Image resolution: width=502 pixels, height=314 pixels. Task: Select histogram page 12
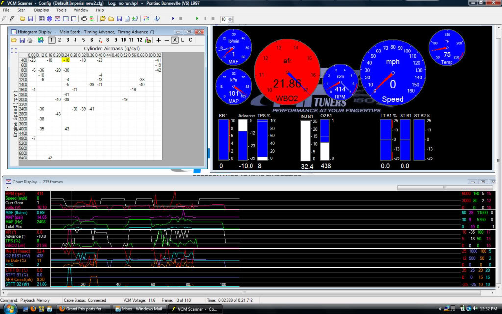coord(139,40)
